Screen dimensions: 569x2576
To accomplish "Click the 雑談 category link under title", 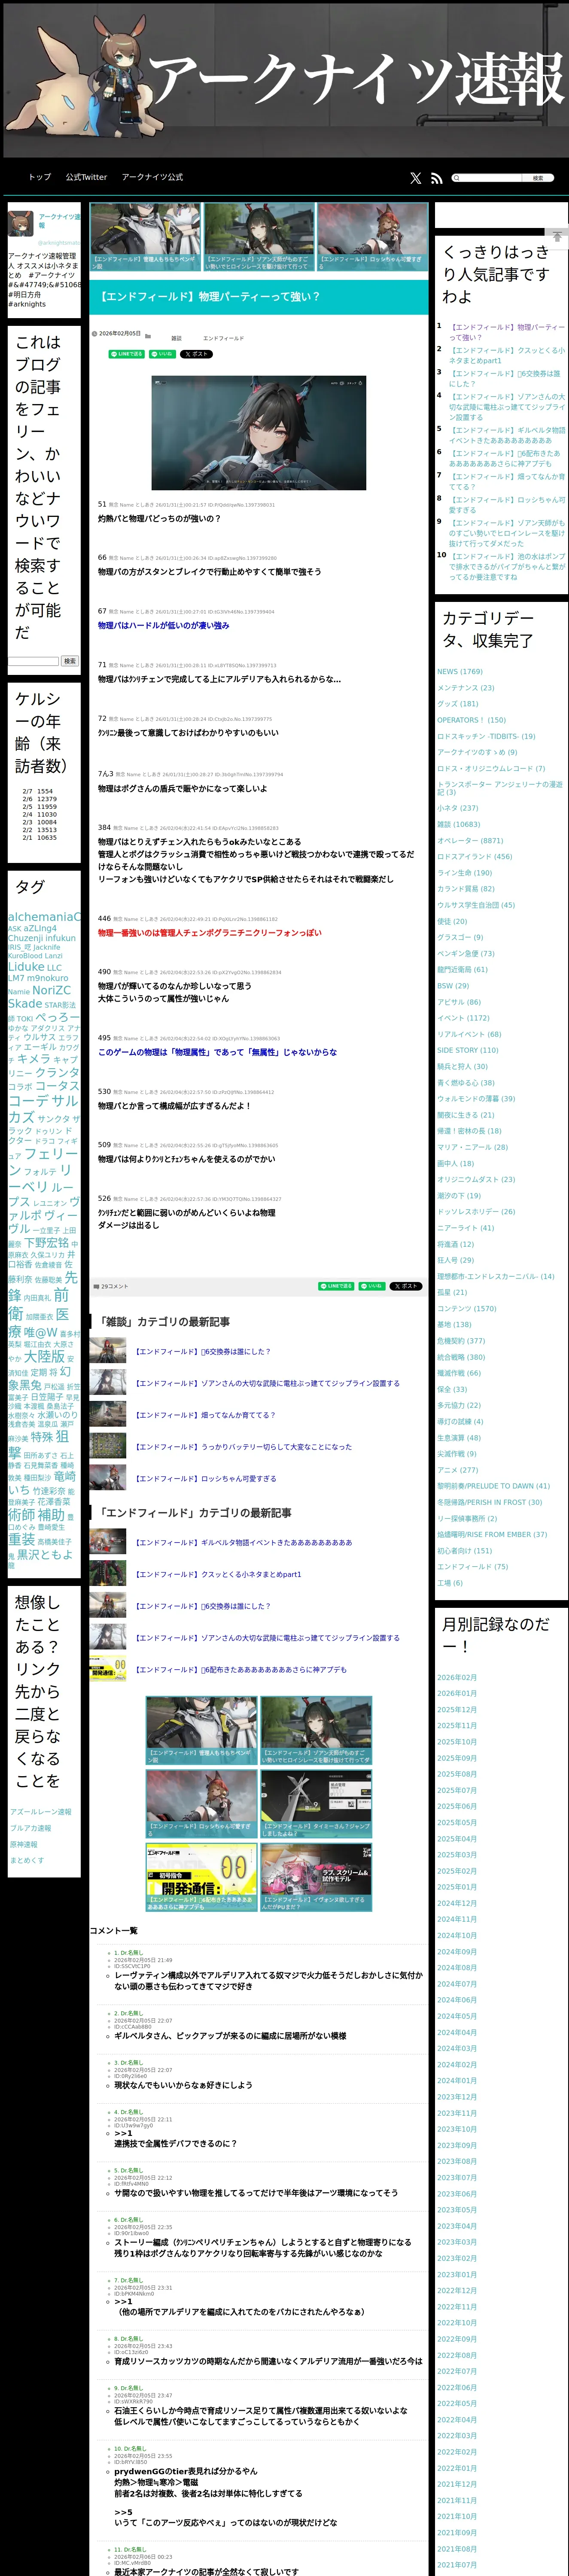I will [176, 338].
